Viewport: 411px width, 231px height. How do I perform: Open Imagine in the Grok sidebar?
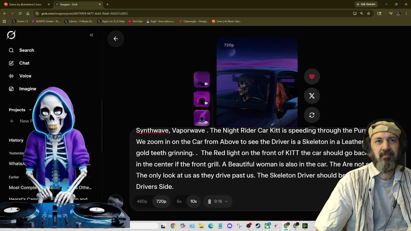22,89
